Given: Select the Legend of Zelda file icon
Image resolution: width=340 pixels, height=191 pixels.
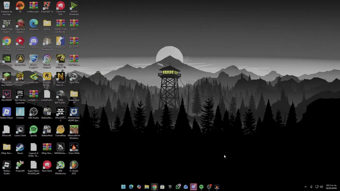Looking at the screenshot, I should click(x=33, y=150).
